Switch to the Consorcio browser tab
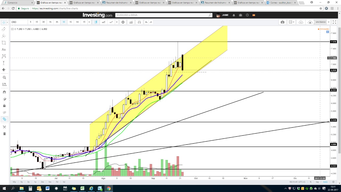Viewport: 341px width, 192px height. (x=18, y=3)
